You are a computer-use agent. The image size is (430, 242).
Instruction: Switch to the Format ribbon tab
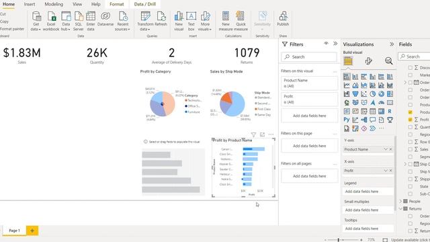116,4
